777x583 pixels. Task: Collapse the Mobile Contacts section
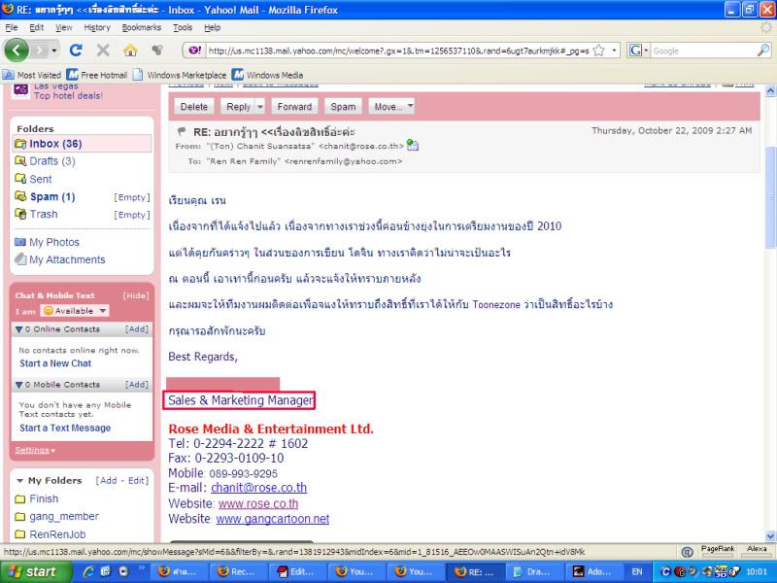(x=18, y=384)
